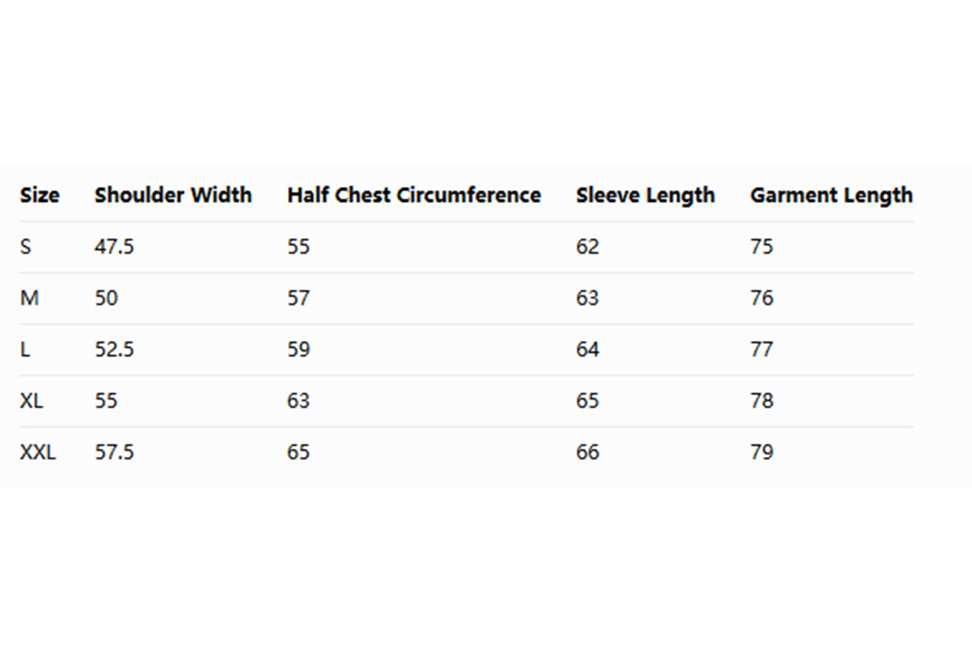
Task: Click shoulder width value 52.5
Action: coord(114,350)
